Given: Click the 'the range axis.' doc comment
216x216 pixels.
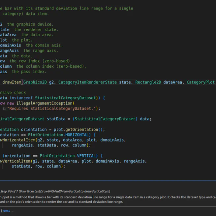Looking at the screenshot, I should coord(41,51).
